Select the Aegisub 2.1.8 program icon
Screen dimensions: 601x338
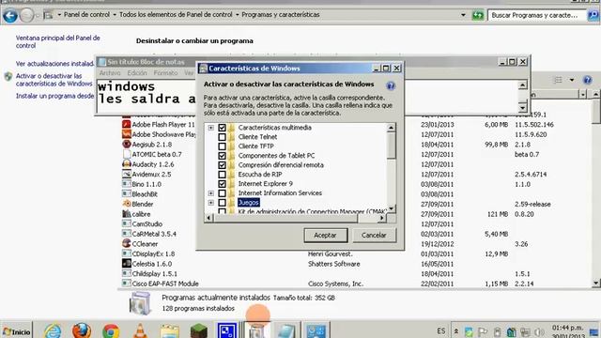coord(127,144)
